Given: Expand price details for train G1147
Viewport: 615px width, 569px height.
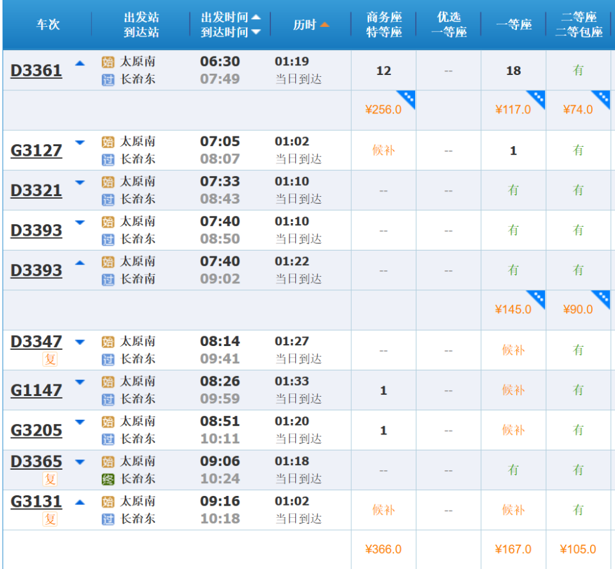Looking at the screenshot, I should (x=80, y=383).
